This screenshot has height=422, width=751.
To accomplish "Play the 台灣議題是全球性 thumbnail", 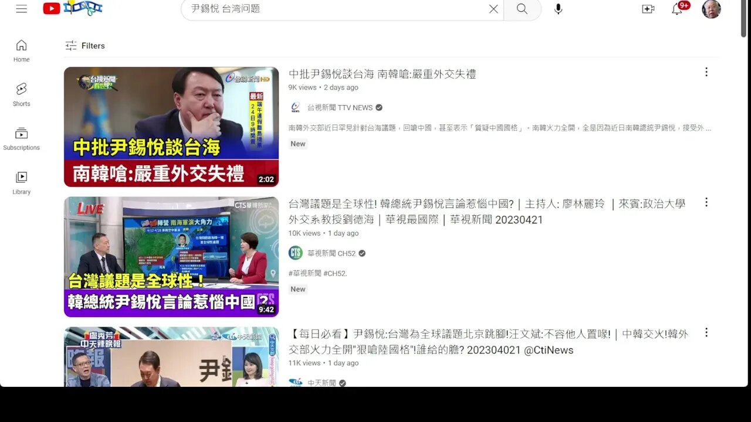I will [x=171, y=257].
